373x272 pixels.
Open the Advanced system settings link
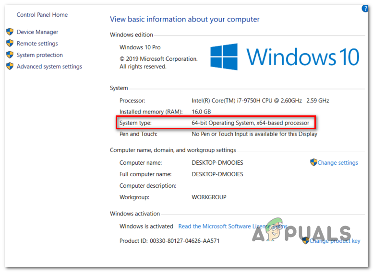49,67
